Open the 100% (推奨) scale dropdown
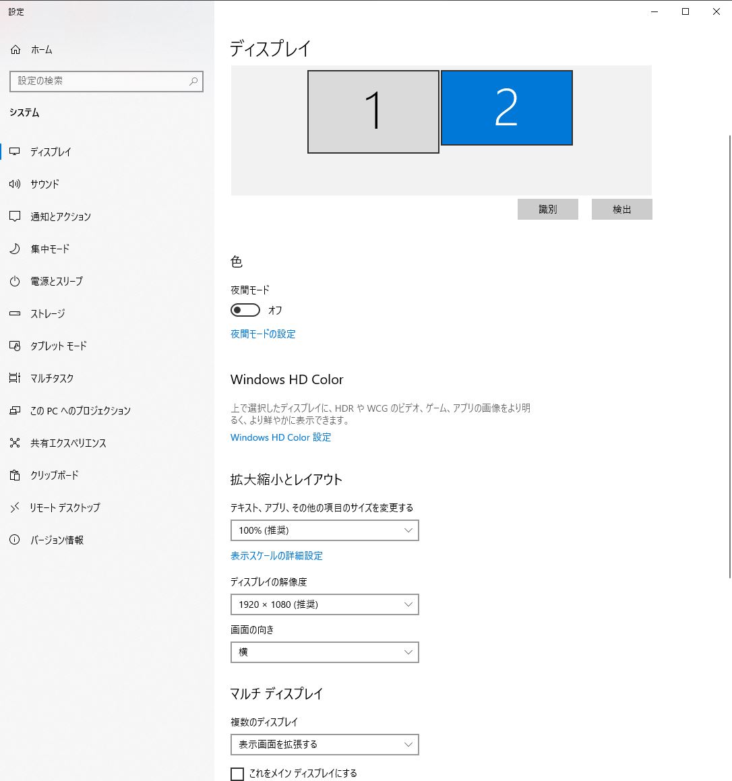This screenshot has height=781, width=732. (x=324, y=530)
